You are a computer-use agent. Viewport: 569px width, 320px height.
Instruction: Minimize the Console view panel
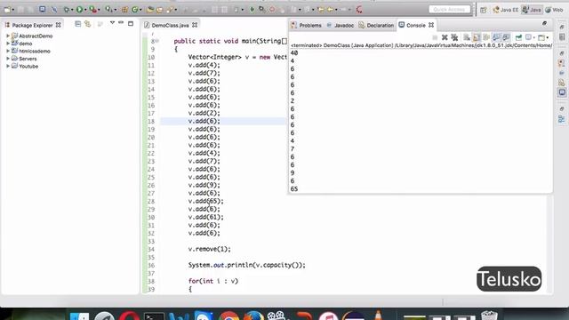pyautogui.click(x=544, y=24)
